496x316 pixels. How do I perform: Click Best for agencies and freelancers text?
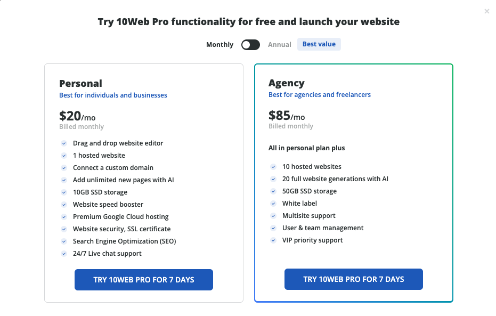(320, 94)
